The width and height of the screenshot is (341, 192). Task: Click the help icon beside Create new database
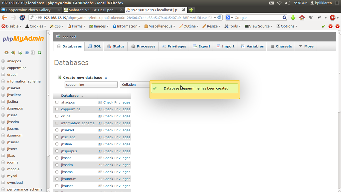click(x=106, y=78)
